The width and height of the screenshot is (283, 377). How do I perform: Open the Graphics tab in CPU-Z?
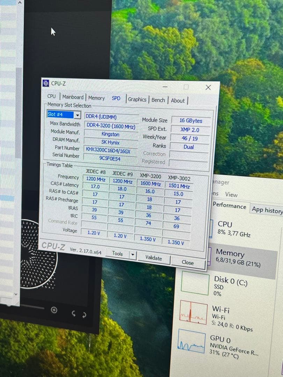137,99
